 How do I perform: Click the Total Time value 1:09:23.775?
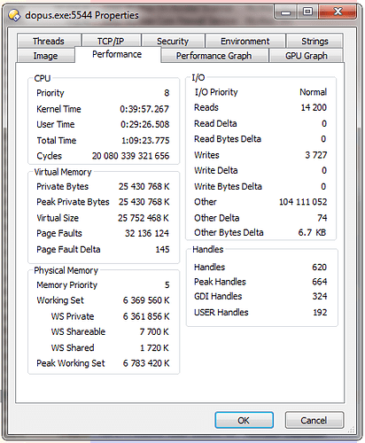(145, 140)
